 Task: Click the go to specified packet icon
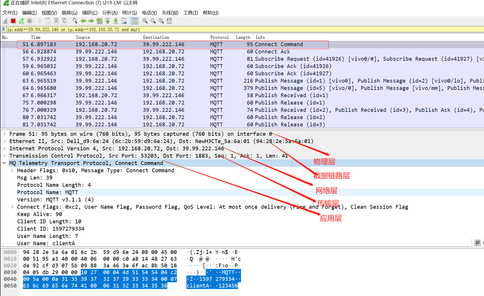[99, 21]
